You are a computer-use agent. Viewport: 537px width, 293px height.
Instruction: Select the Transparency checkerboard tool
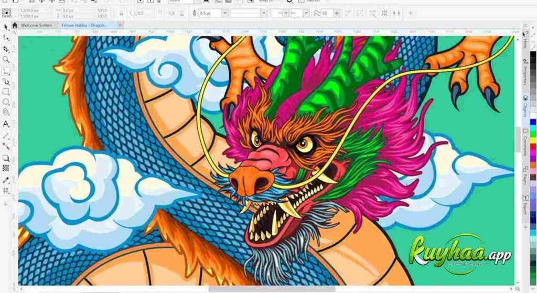(x=6, y=168)
